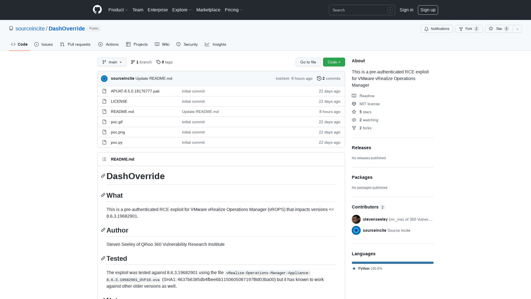
Task: Open the README table of contents icon
Action: pos(104,159)
